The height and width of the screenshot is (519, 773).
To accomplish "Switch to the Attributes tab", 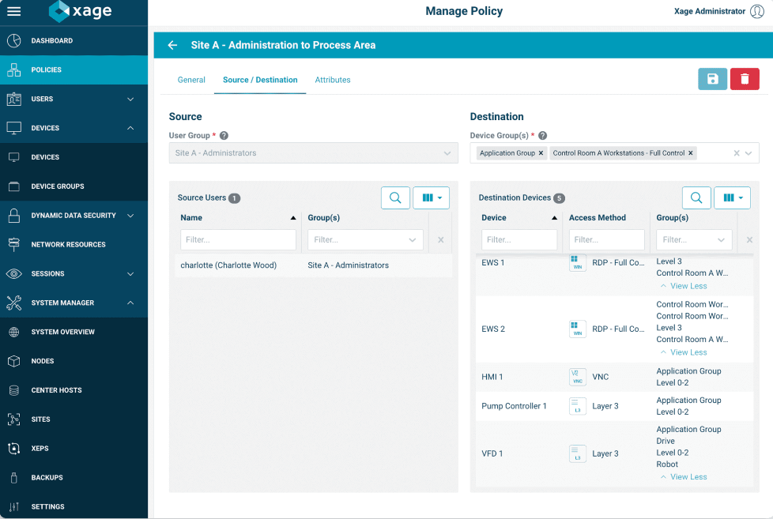I will point(333,80).
